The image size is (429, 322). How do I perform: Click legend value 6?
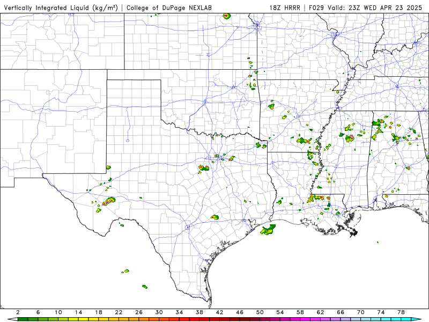(x=38, y=312)
